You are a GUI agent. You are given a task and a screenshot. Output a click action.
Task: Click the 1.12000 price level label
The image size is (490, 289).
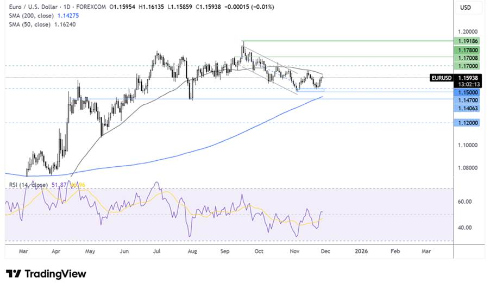click(467, 123)
